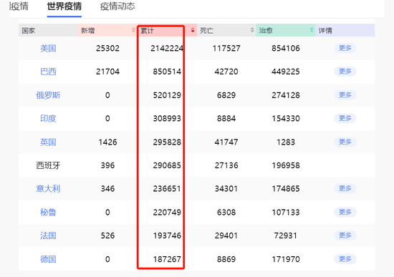
Task: Select death count 8884
Action: click(226, 118)
